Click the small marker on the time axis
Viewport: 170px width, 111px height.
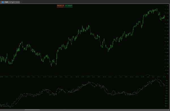coord(148,75)
